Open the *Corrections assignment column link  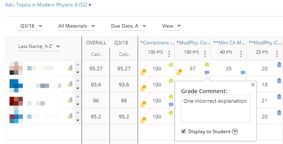(157, 43)
